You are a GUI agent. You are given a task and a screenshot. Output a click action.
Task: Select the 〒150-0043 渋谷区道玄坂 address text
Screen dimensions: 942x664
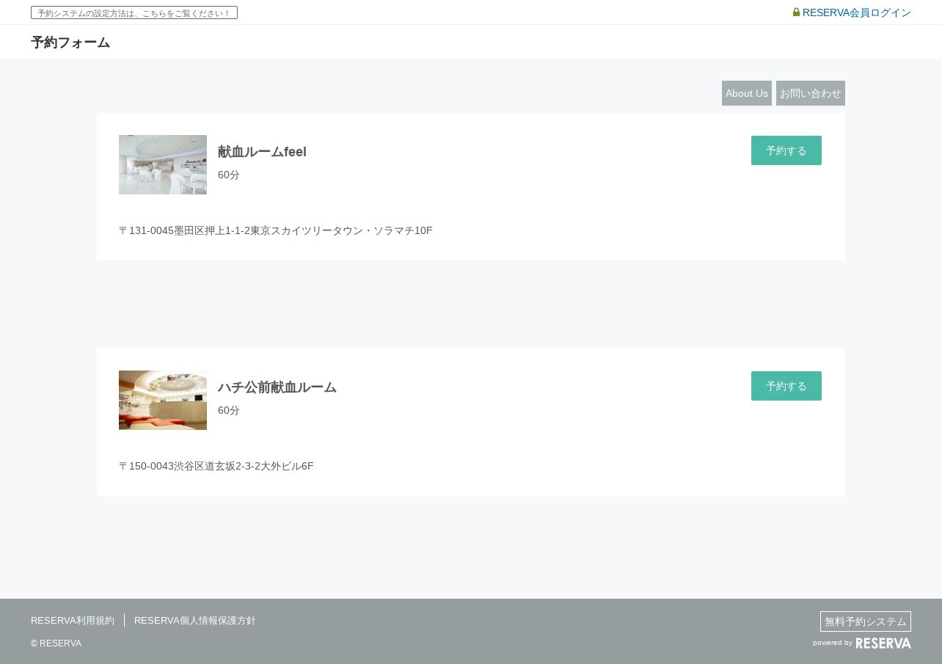click(216, 466)
